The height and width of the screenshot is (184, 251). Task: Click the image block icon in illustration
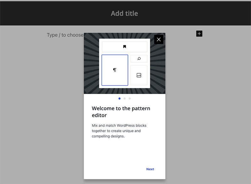[139, 75]
